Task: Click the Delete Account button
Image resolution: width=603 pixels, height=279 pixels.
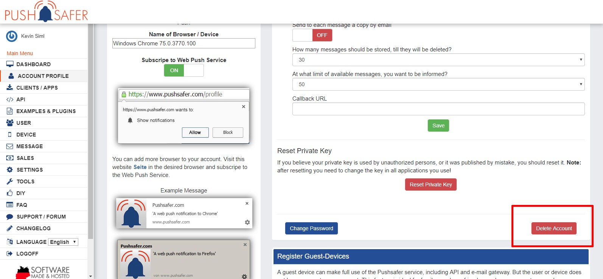Action: (x=554, y=228)
